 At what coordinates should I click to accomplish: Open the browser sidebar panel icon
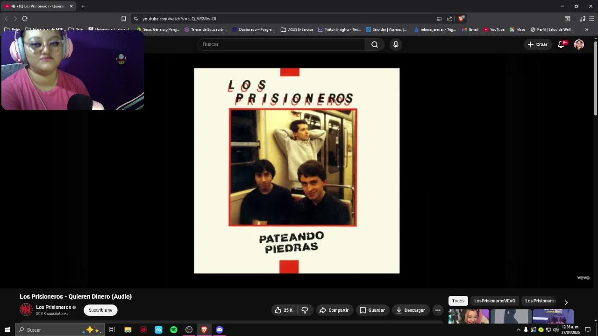567,19
